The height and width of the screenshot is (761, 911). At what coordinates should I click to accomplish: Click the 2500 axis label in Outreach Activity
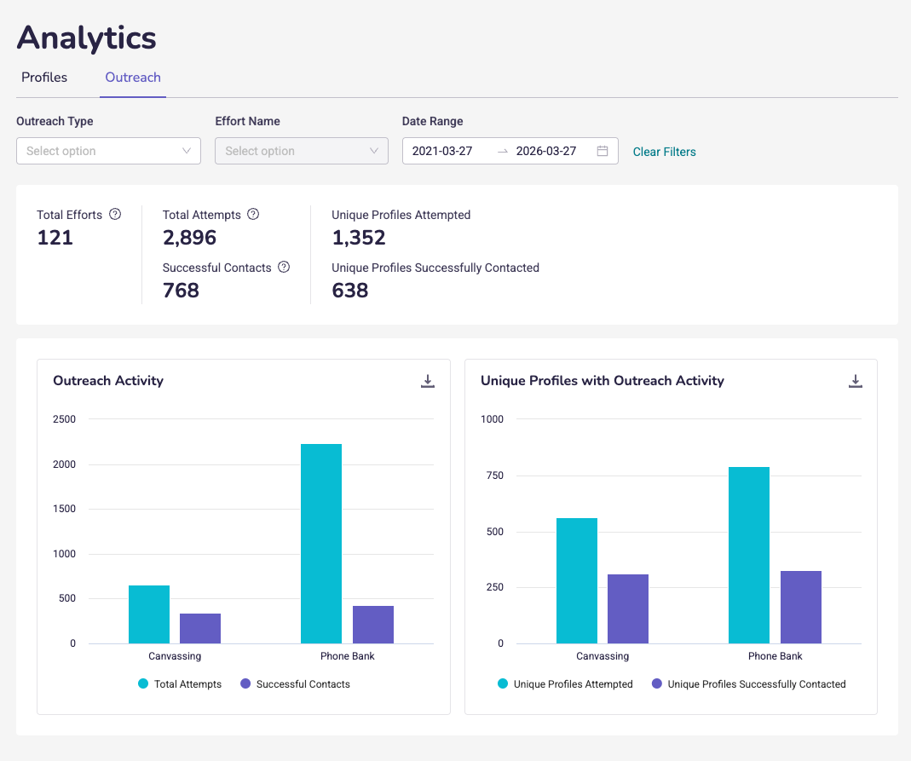coord(65,418)
